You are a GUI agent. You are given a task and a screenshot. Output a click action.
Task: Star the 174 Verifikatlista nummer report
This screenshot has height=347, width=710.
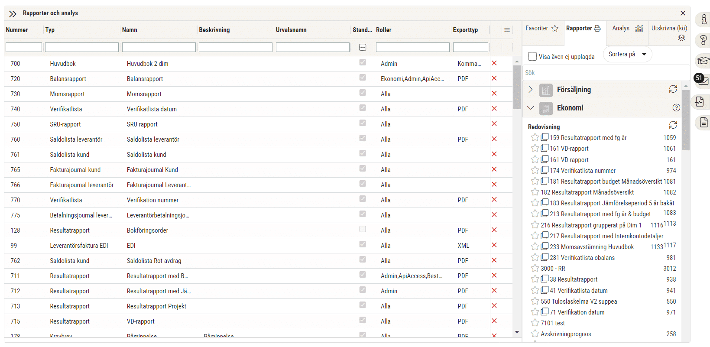(x=535, y=170)
